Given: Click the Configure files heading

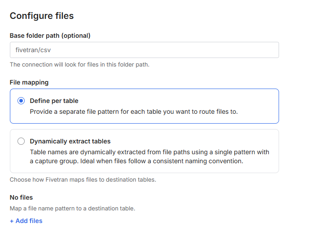Looking at the screenshot, I should (x=42, y=16).
